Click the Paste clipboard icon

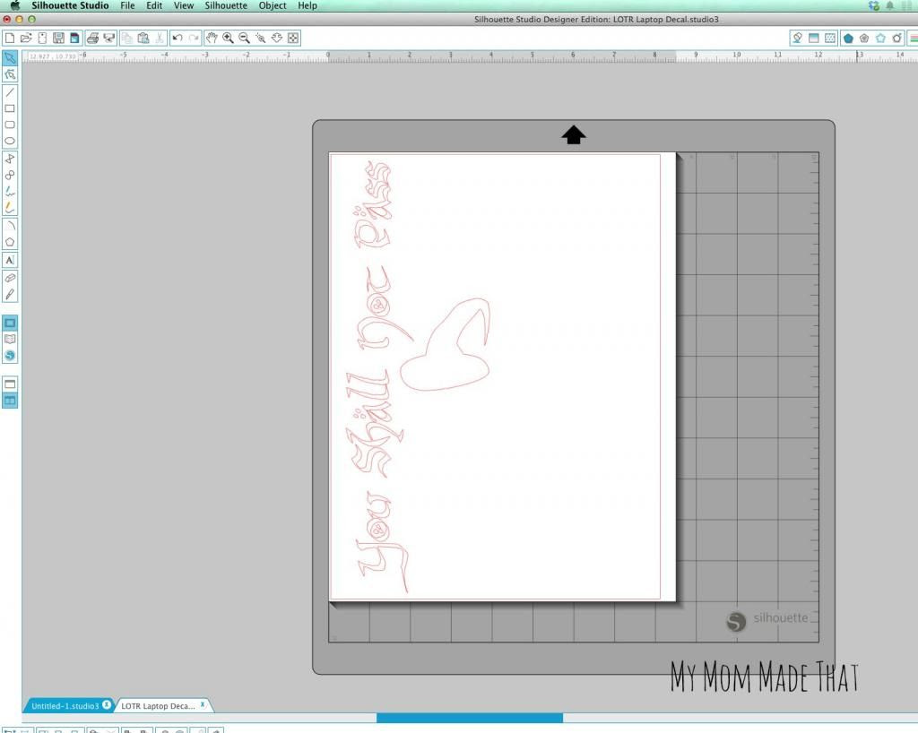(x=143, y=38)
